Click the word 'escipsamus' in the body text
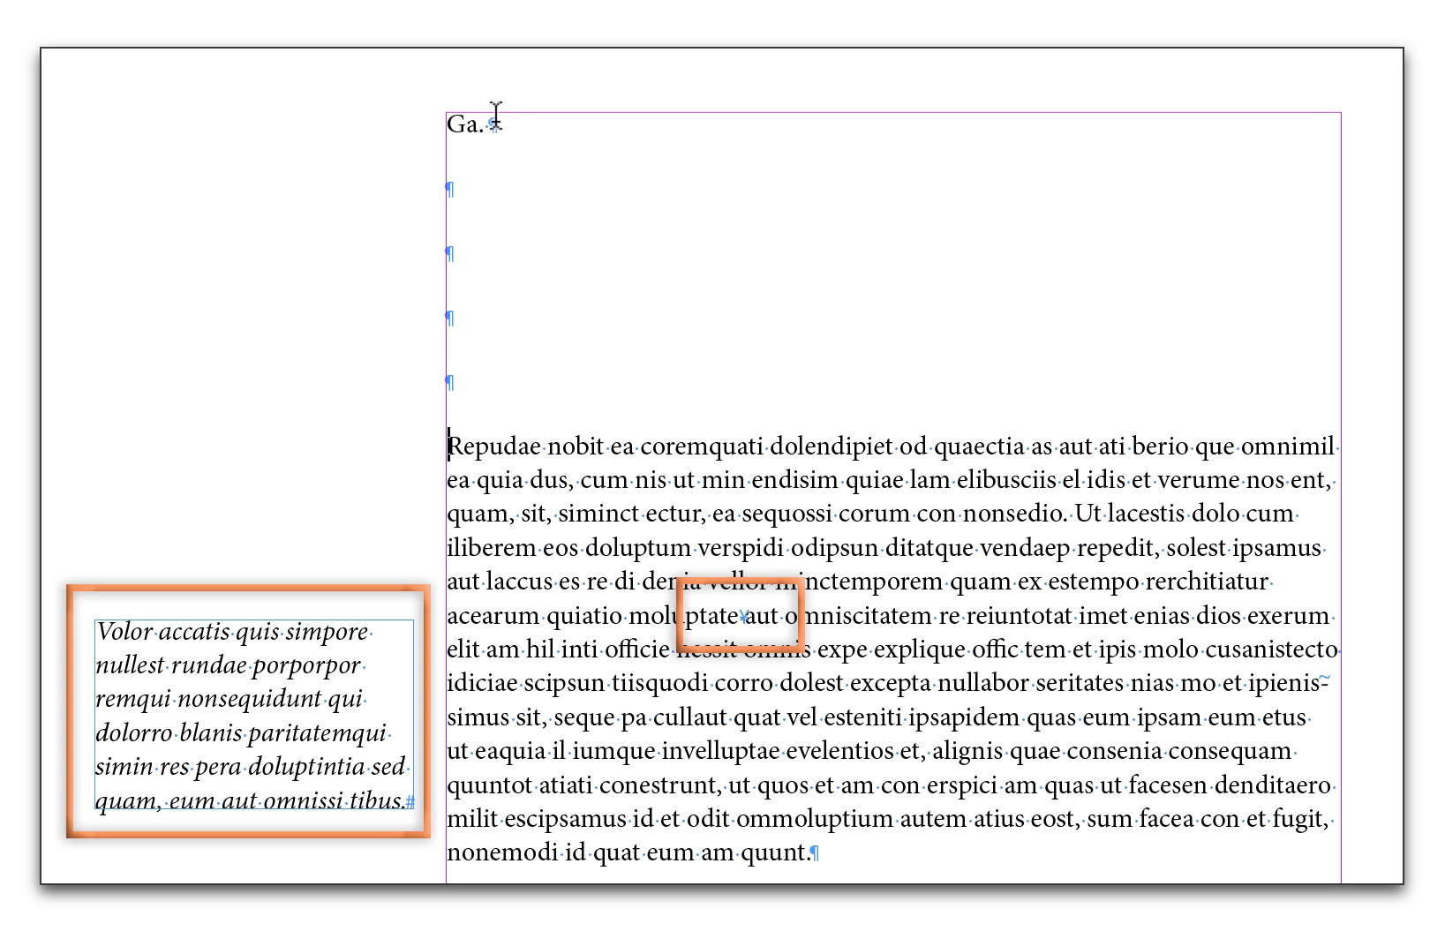1445x931 pixels. (x=563, y=819)
